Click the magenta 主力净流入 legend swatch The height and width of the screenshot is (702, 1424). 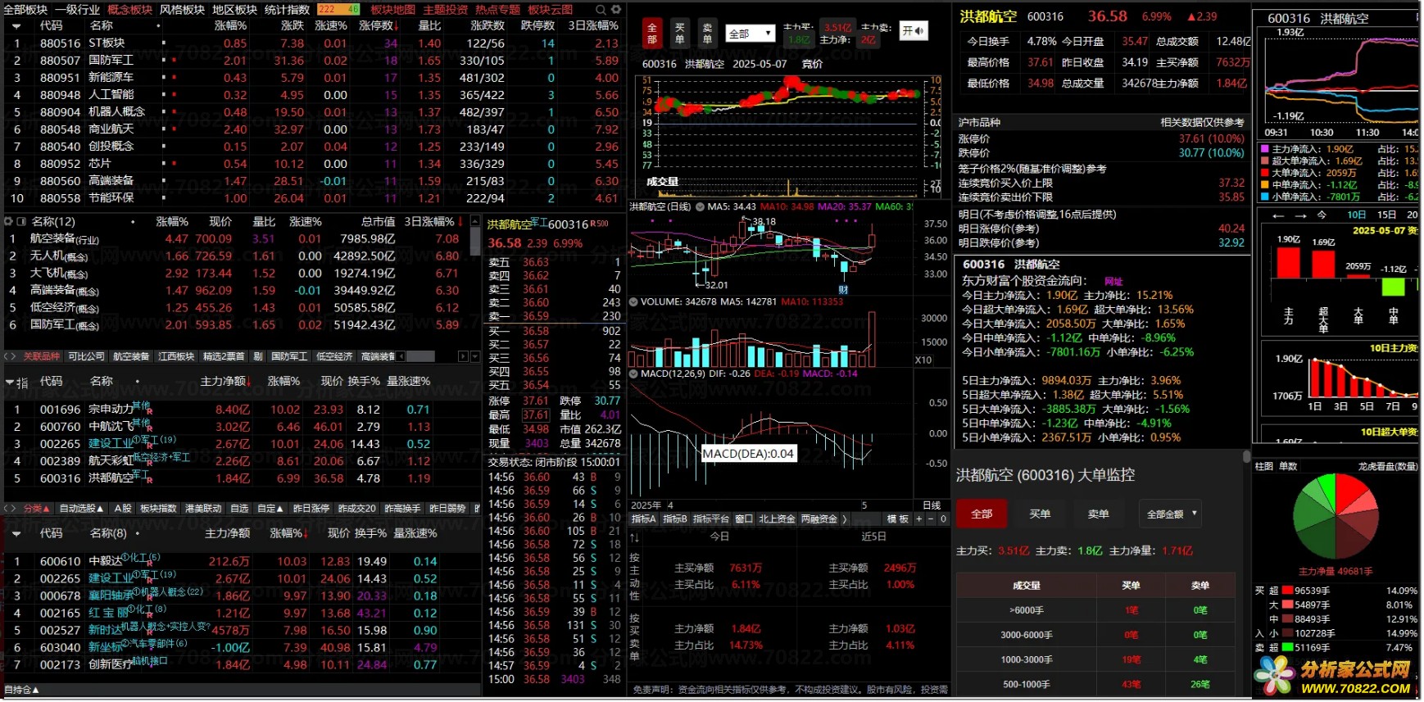1265,149
